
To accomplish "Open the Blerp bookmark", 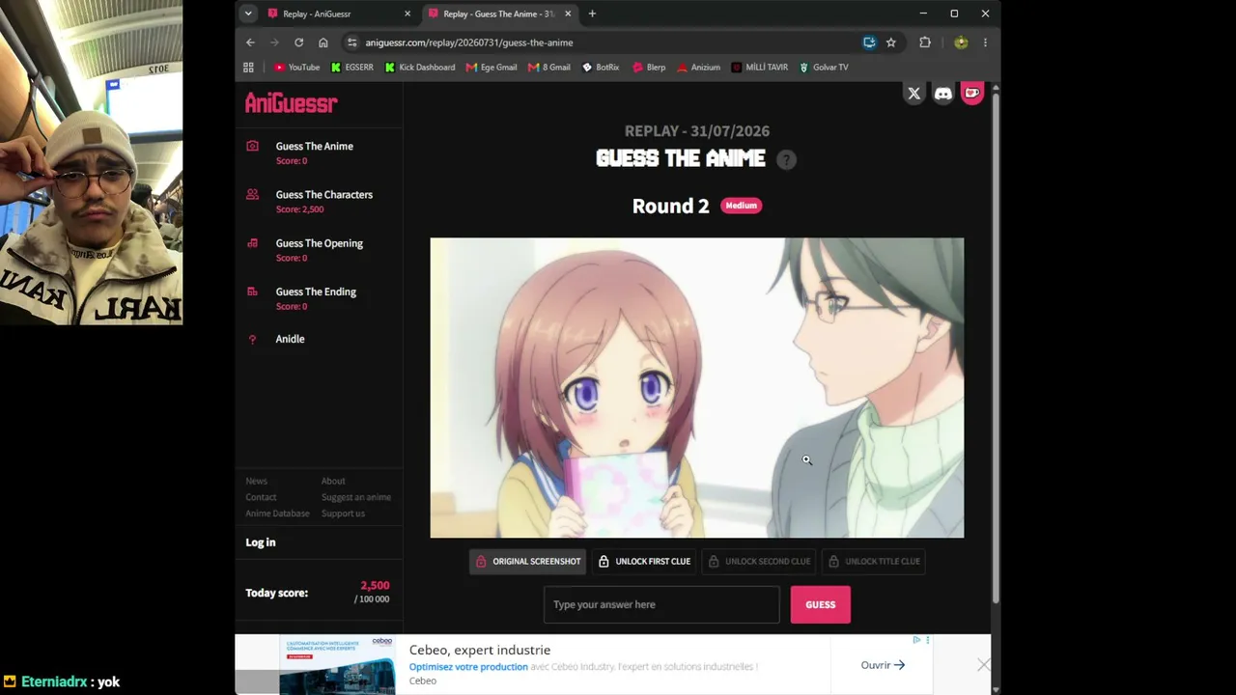I will [x=649, y=68].
